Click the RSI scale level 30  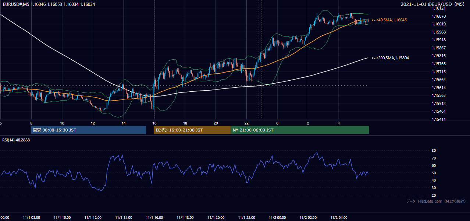pos(434,188)
